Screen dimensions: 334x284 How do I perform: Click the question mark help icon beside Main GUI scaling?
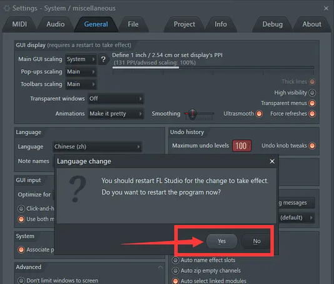coord(103,59)
